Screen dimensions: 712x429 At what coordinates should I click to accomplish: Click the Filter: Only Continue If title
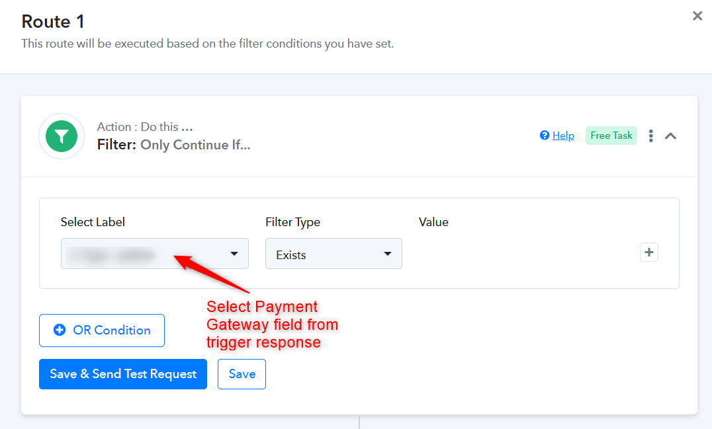[173, 145]
